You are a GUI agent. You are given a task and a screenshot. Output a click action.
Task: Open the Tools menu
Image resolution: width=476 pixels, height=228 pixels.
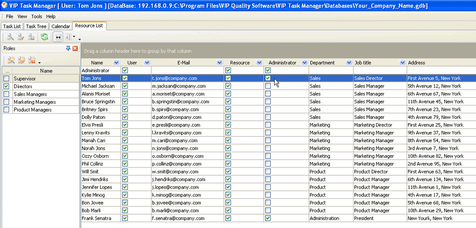[36, 16]
